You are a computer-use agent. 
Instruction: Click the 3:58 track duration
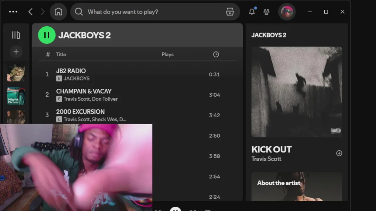tap(214, 156)
